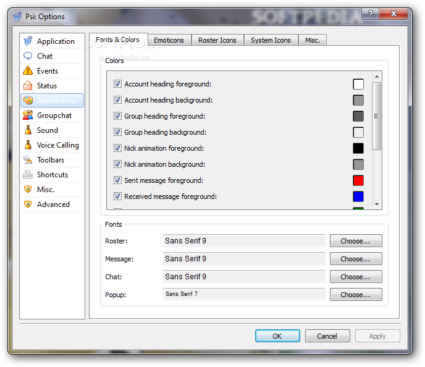Open Group heading background color swatch
This screenshot has height=367, width=425.
click(x=358, y=132)
